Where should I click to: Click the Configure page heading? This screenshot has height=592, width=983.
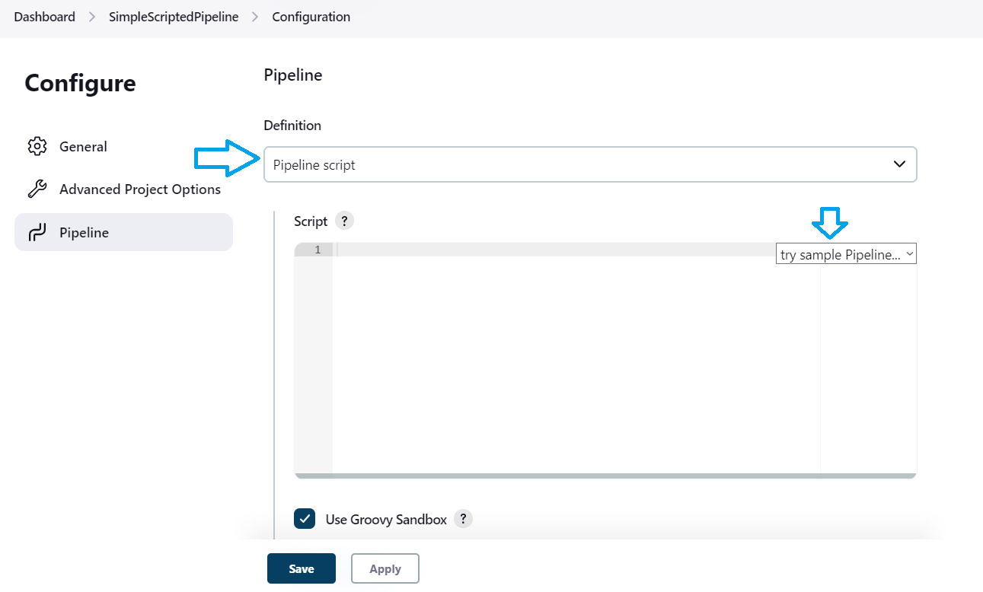coord(80,83)
